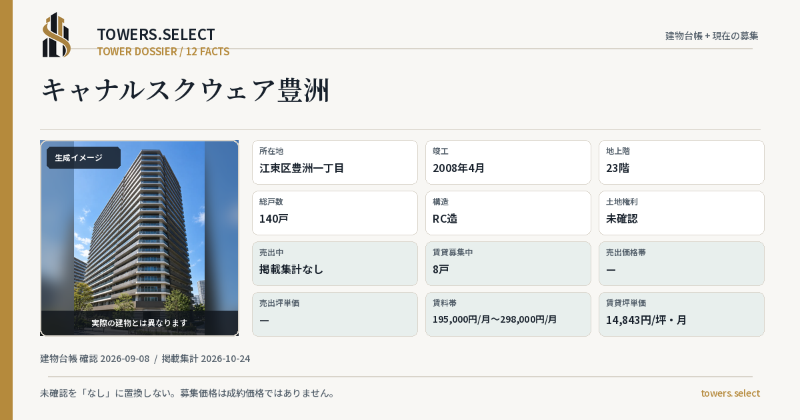The width and height of the screenshot is (800, 420).
Task: Click the Towers.Select tower logo icon
Action: click(57, 35)
